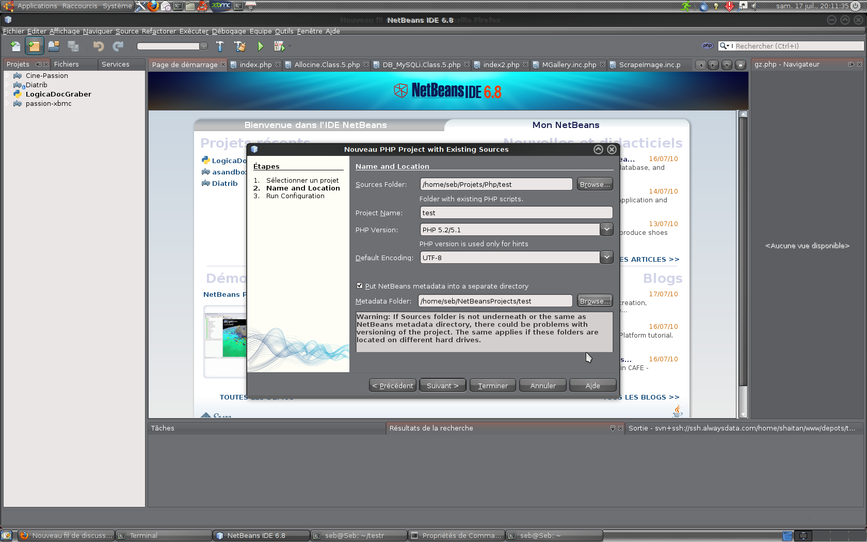
Task: Click the New Project toolbar icon
Action: (35, 46)
